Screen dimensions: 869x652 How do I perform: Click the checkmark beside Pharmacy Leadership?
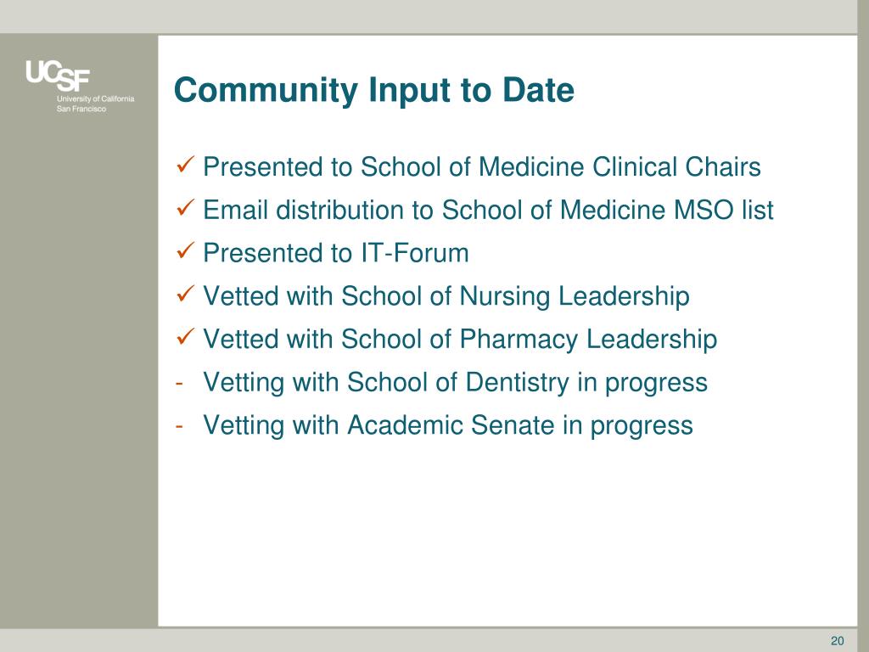click(185, 336)
